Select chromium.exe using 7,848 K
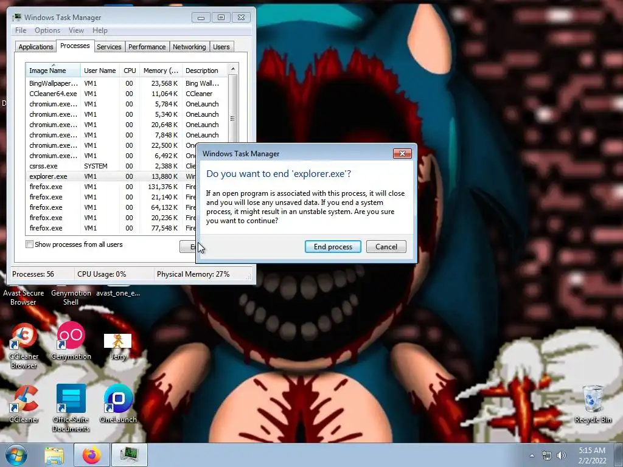Viewport: 623px width, 467px height. point(127,135)
